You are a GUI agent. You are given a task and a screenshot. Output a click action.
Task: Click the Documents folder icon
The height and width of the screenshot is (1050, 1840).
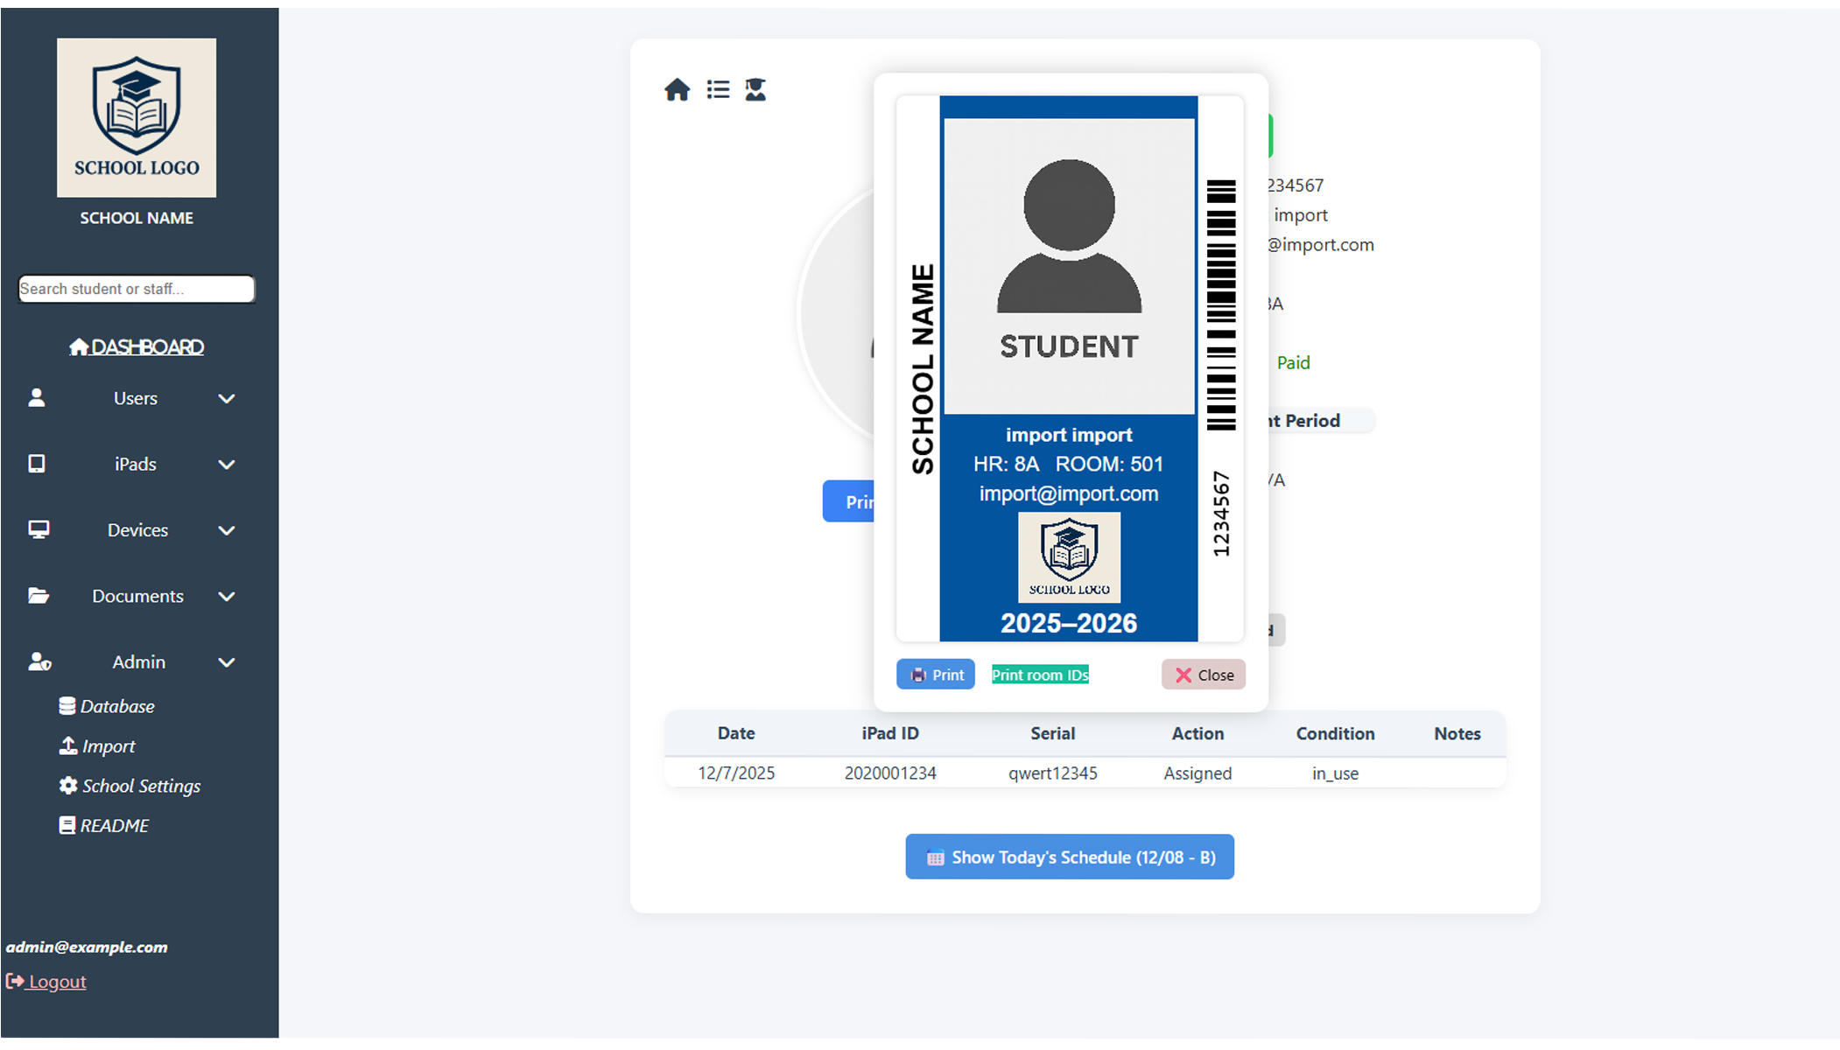(x=38, y=596)
